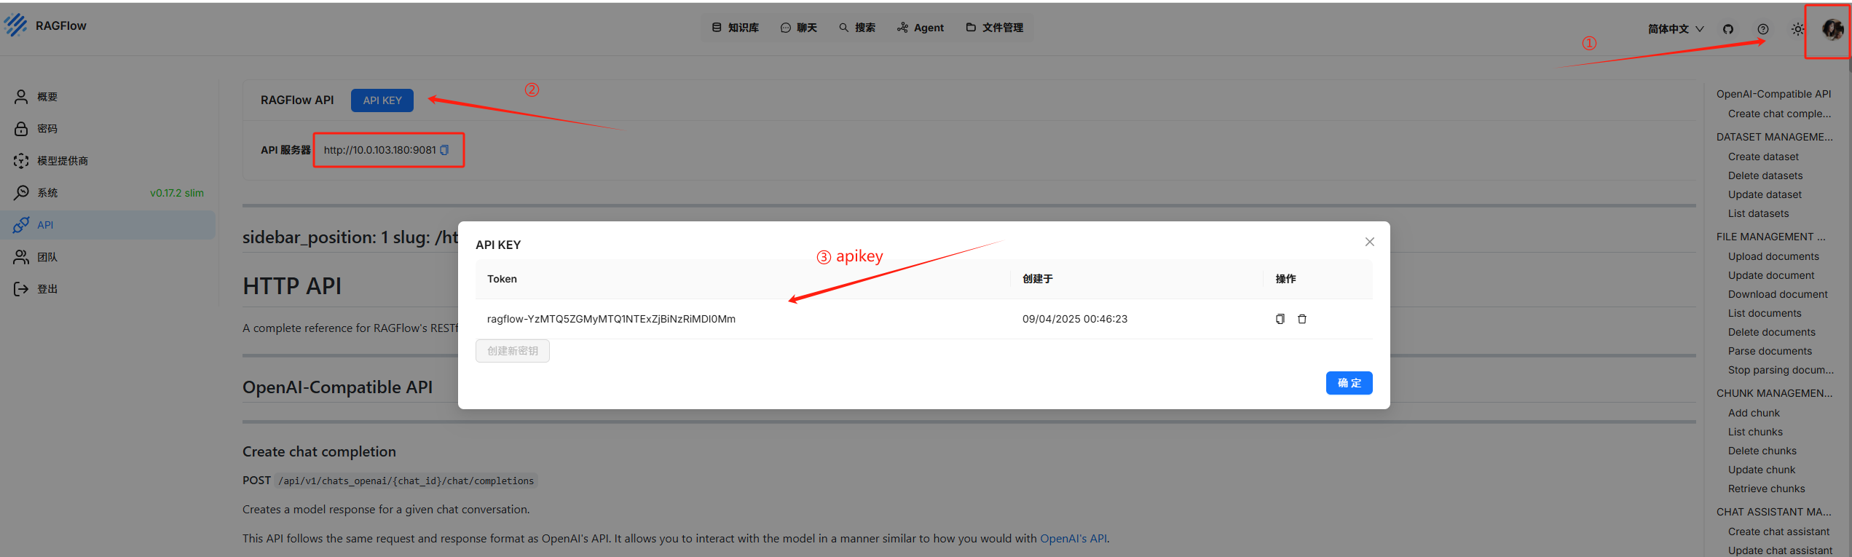The height and width of the screenshot is (557, 1852).
Task: Expand the 简体中文 language dropdown
Action: [1675, 29]
